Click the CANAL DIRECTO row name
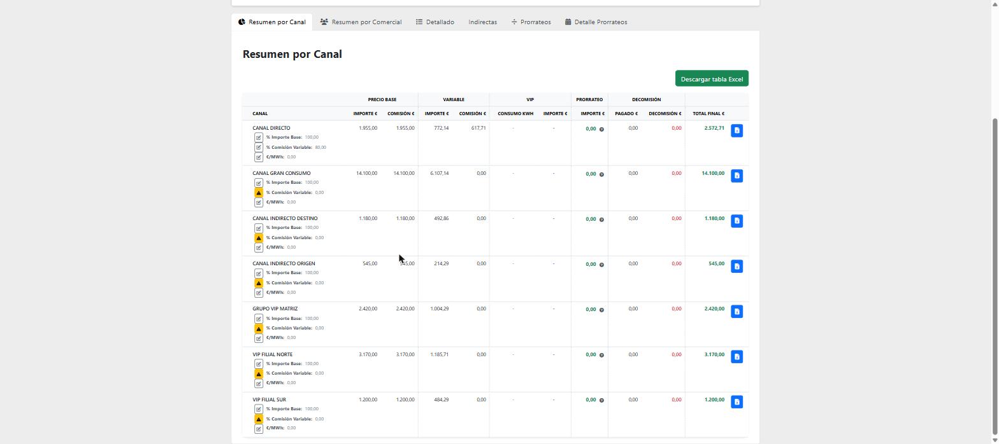 [x=271, y=128]
